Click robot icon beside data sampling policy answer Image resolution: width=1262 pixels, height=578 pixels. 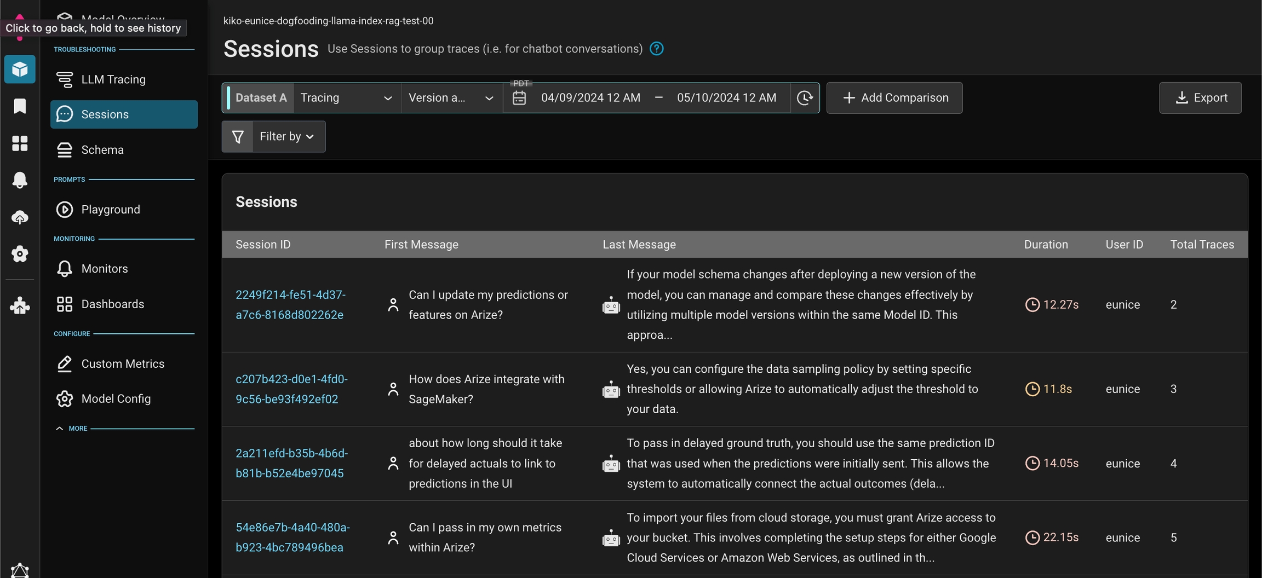pyautogui.click(x=611, y=389)
